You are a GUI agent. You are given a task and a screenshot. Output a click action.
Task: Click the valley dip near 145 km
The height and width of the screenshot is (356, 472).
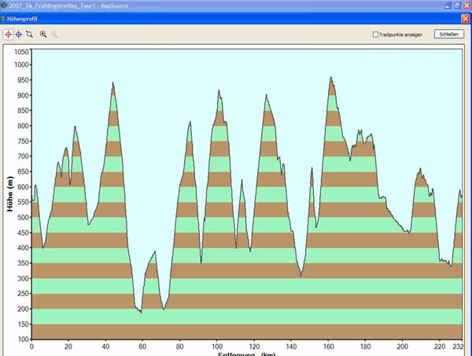(x=301, y=276)
